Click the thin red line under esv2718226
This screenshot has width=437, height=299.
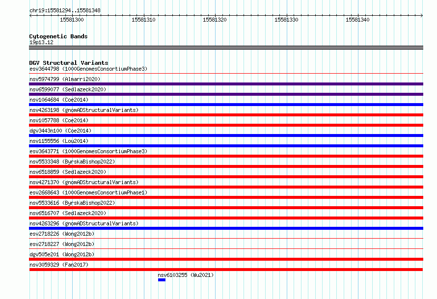coord(226,238)
